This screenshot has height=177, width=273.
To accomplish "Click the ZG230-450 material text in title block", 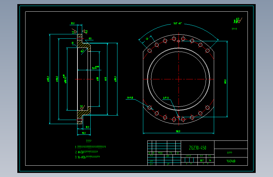I will click(x=198, y=148).
